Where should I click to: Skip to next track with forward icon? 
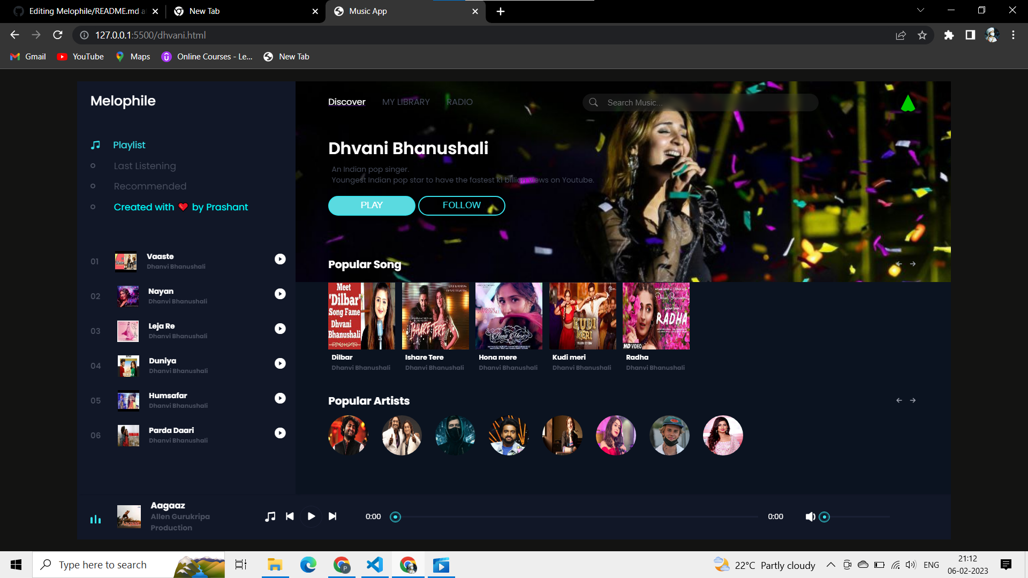(332, 516)
